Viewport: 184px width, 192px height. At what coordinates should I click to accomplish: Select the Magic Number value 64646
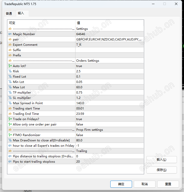click(x=109, y=34)
